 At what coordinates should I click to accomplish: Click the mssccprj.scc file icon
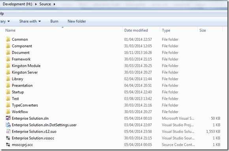click(8, 145)
